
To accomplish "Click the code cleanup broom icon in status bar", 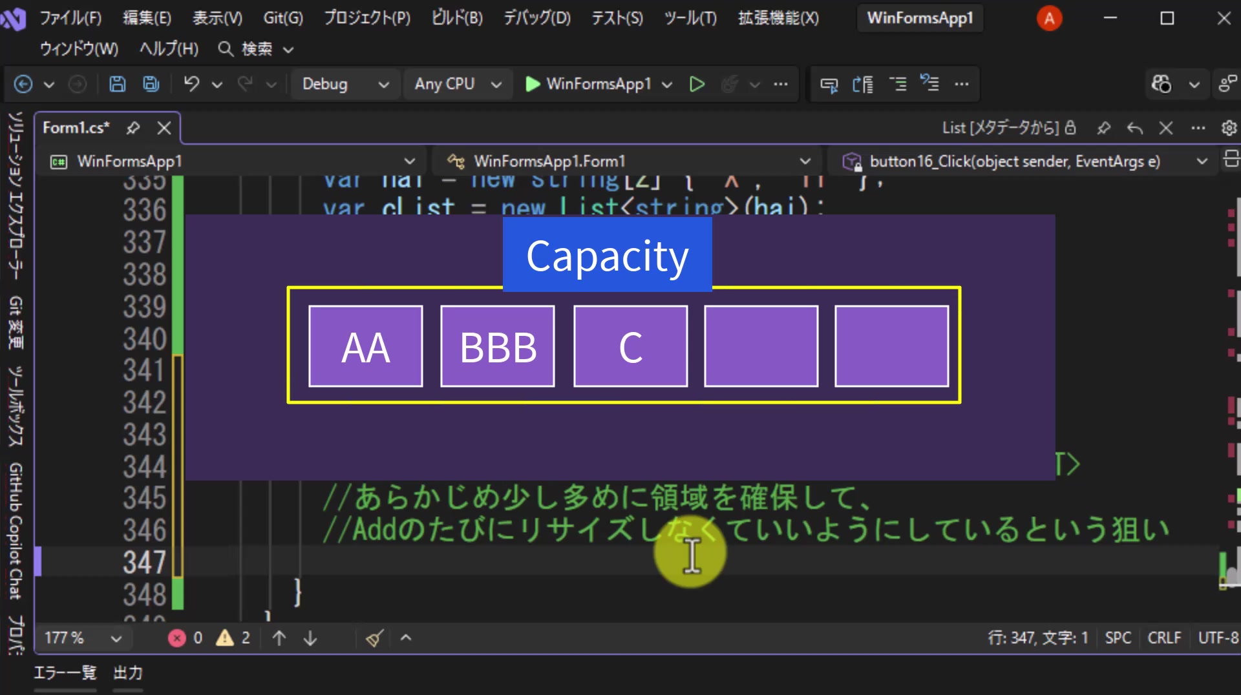I will 374,638.
